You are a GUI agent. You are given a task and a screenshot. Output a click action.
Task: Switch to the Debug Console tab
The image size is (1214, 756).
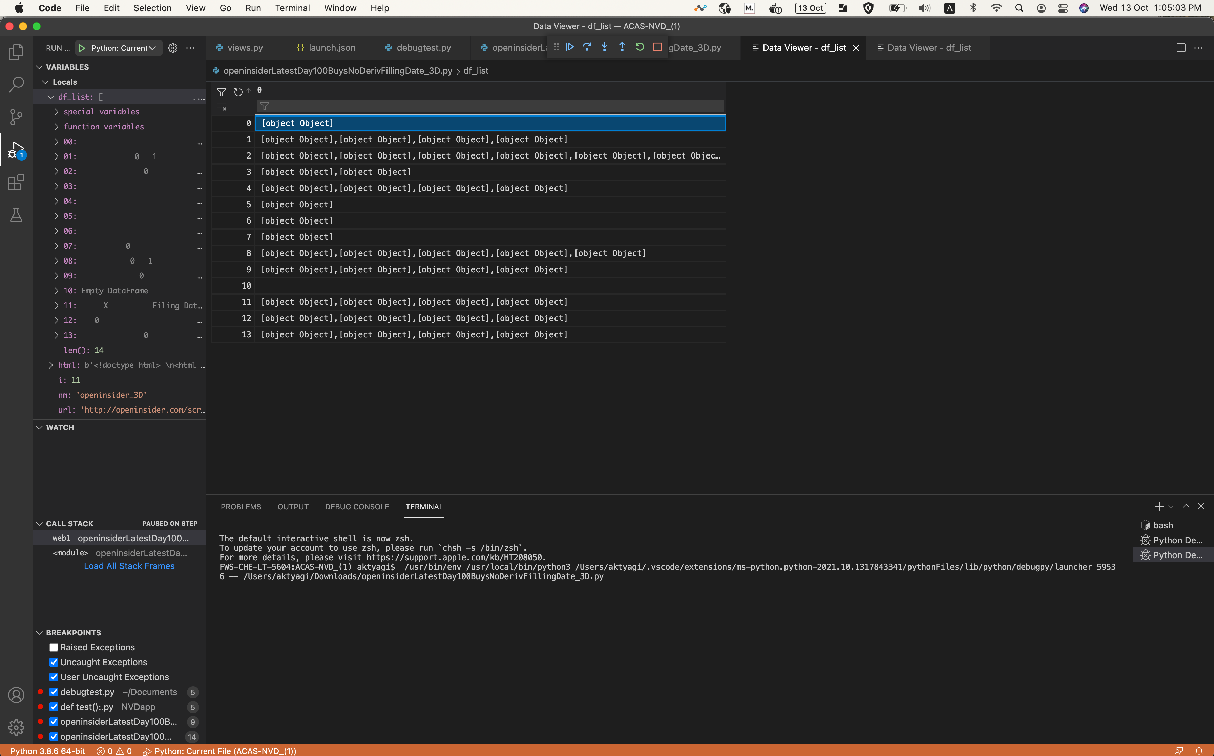[x=356, y=506]
